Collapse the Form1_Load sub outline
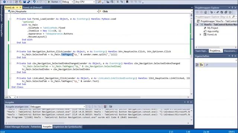238x133 pixels. (x=10, y=19)
